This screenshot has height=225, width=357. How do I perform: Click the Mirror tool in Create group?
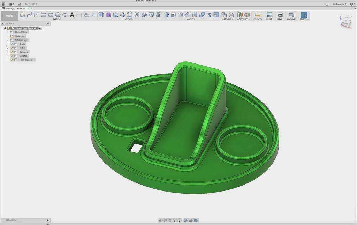point(137,15)
